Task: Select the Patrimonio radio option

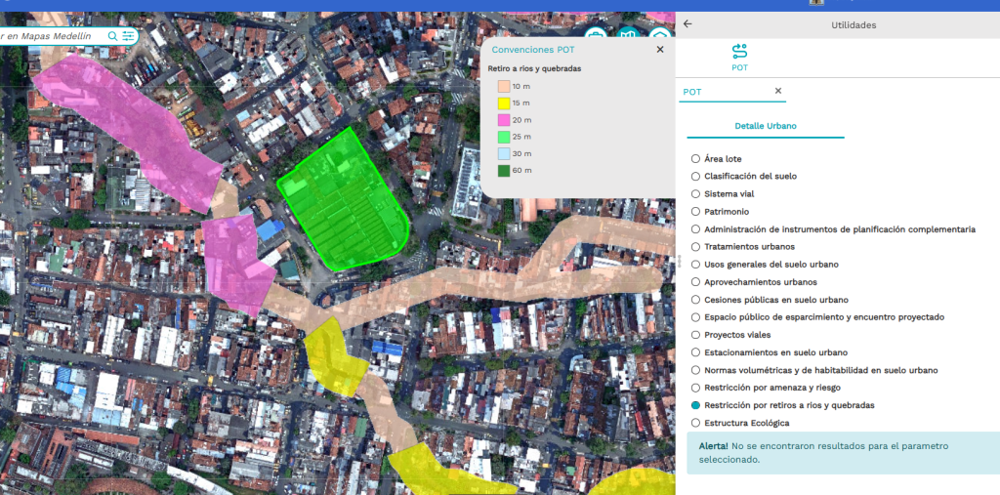Action: point(695,211)
